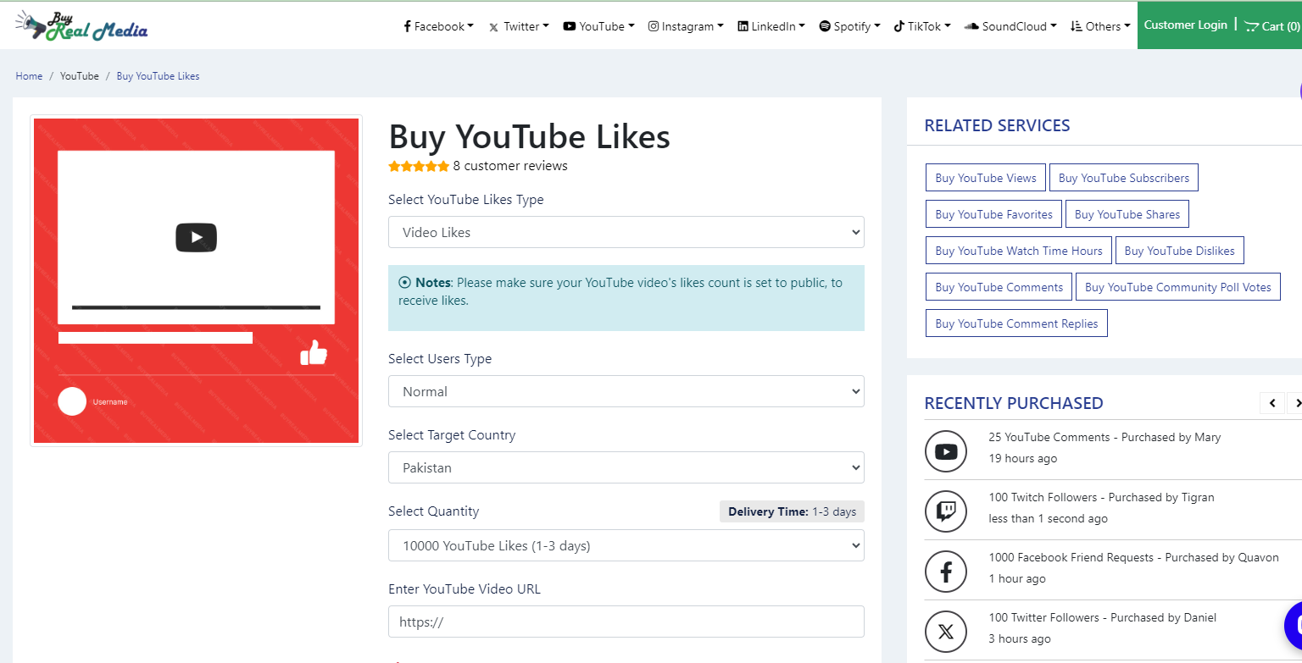
Task: Open the Select Users Type dropdown
Action: [626, 391]
